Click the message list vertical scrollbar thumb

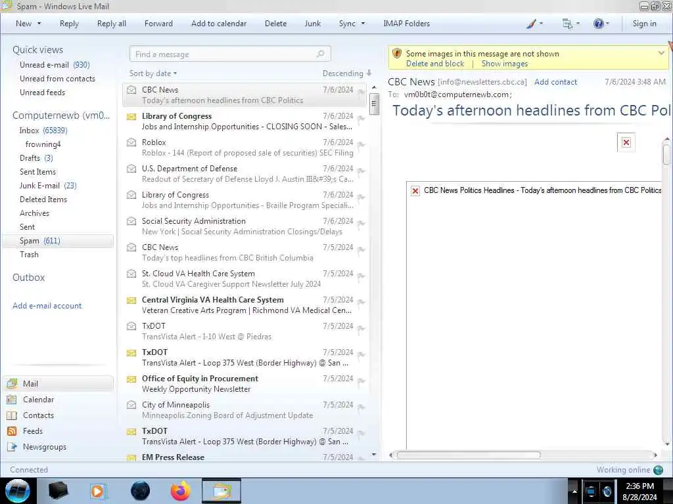coord(374,103)
